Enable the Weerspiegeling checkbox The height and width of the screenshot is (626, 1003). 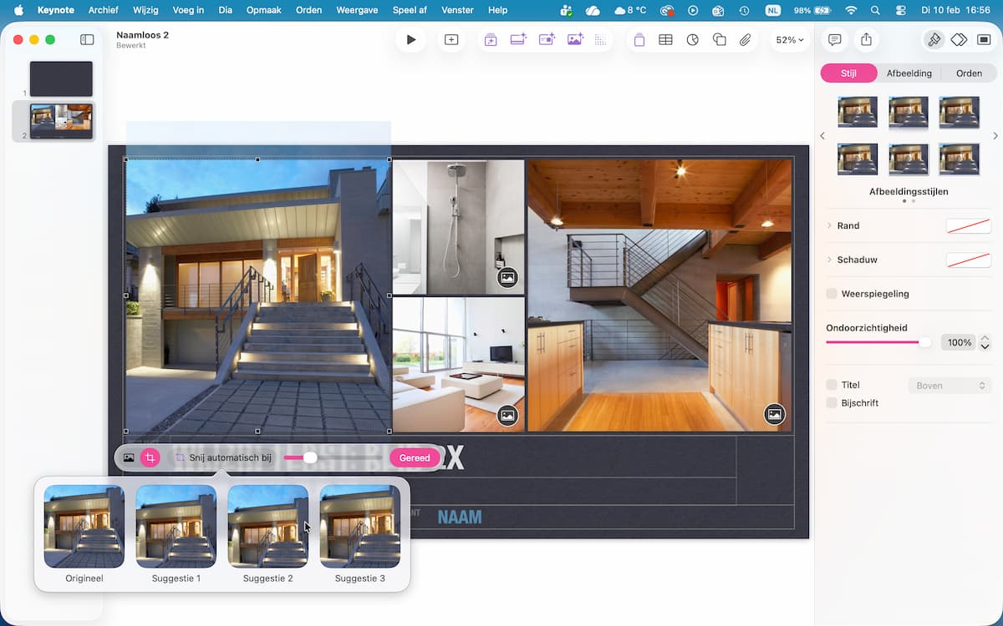pos(832,294)
